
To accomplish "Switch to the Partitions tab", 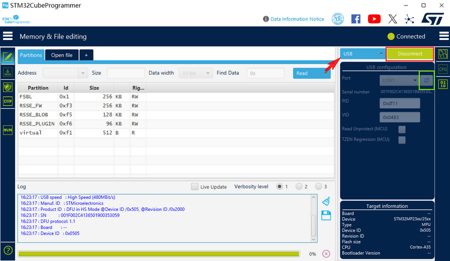I will (31, 55).
